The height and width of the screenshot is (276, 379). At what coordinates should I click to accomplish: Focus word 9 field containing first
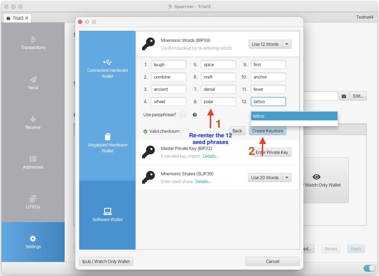268,65
